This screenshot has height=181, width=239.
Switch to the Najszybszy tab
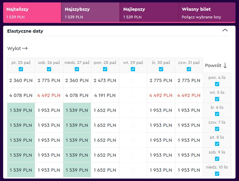click(90, 13)
